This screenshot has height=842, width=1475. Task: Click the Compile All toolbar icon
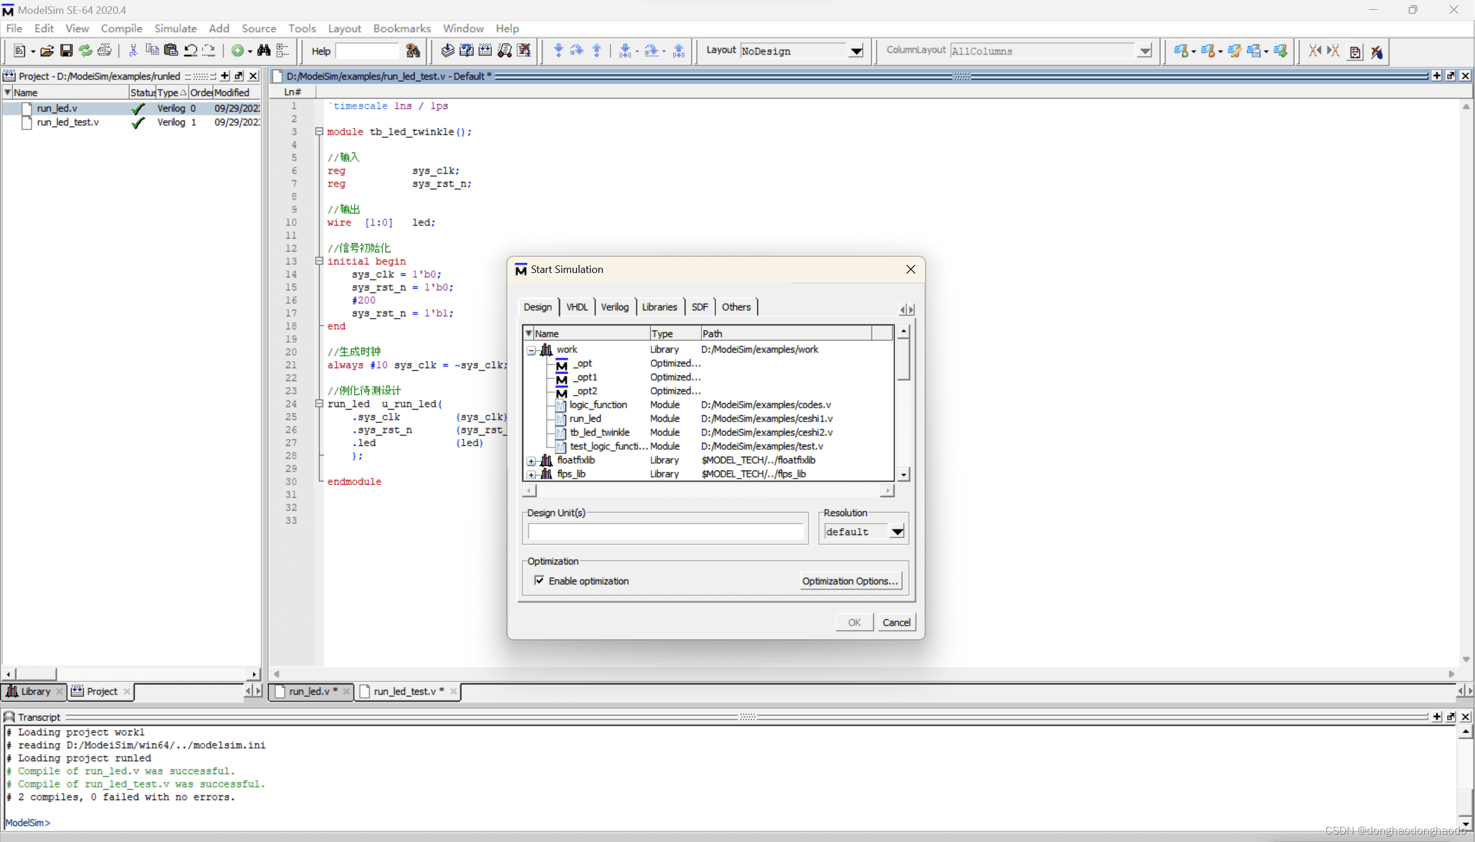pos(485,51)
